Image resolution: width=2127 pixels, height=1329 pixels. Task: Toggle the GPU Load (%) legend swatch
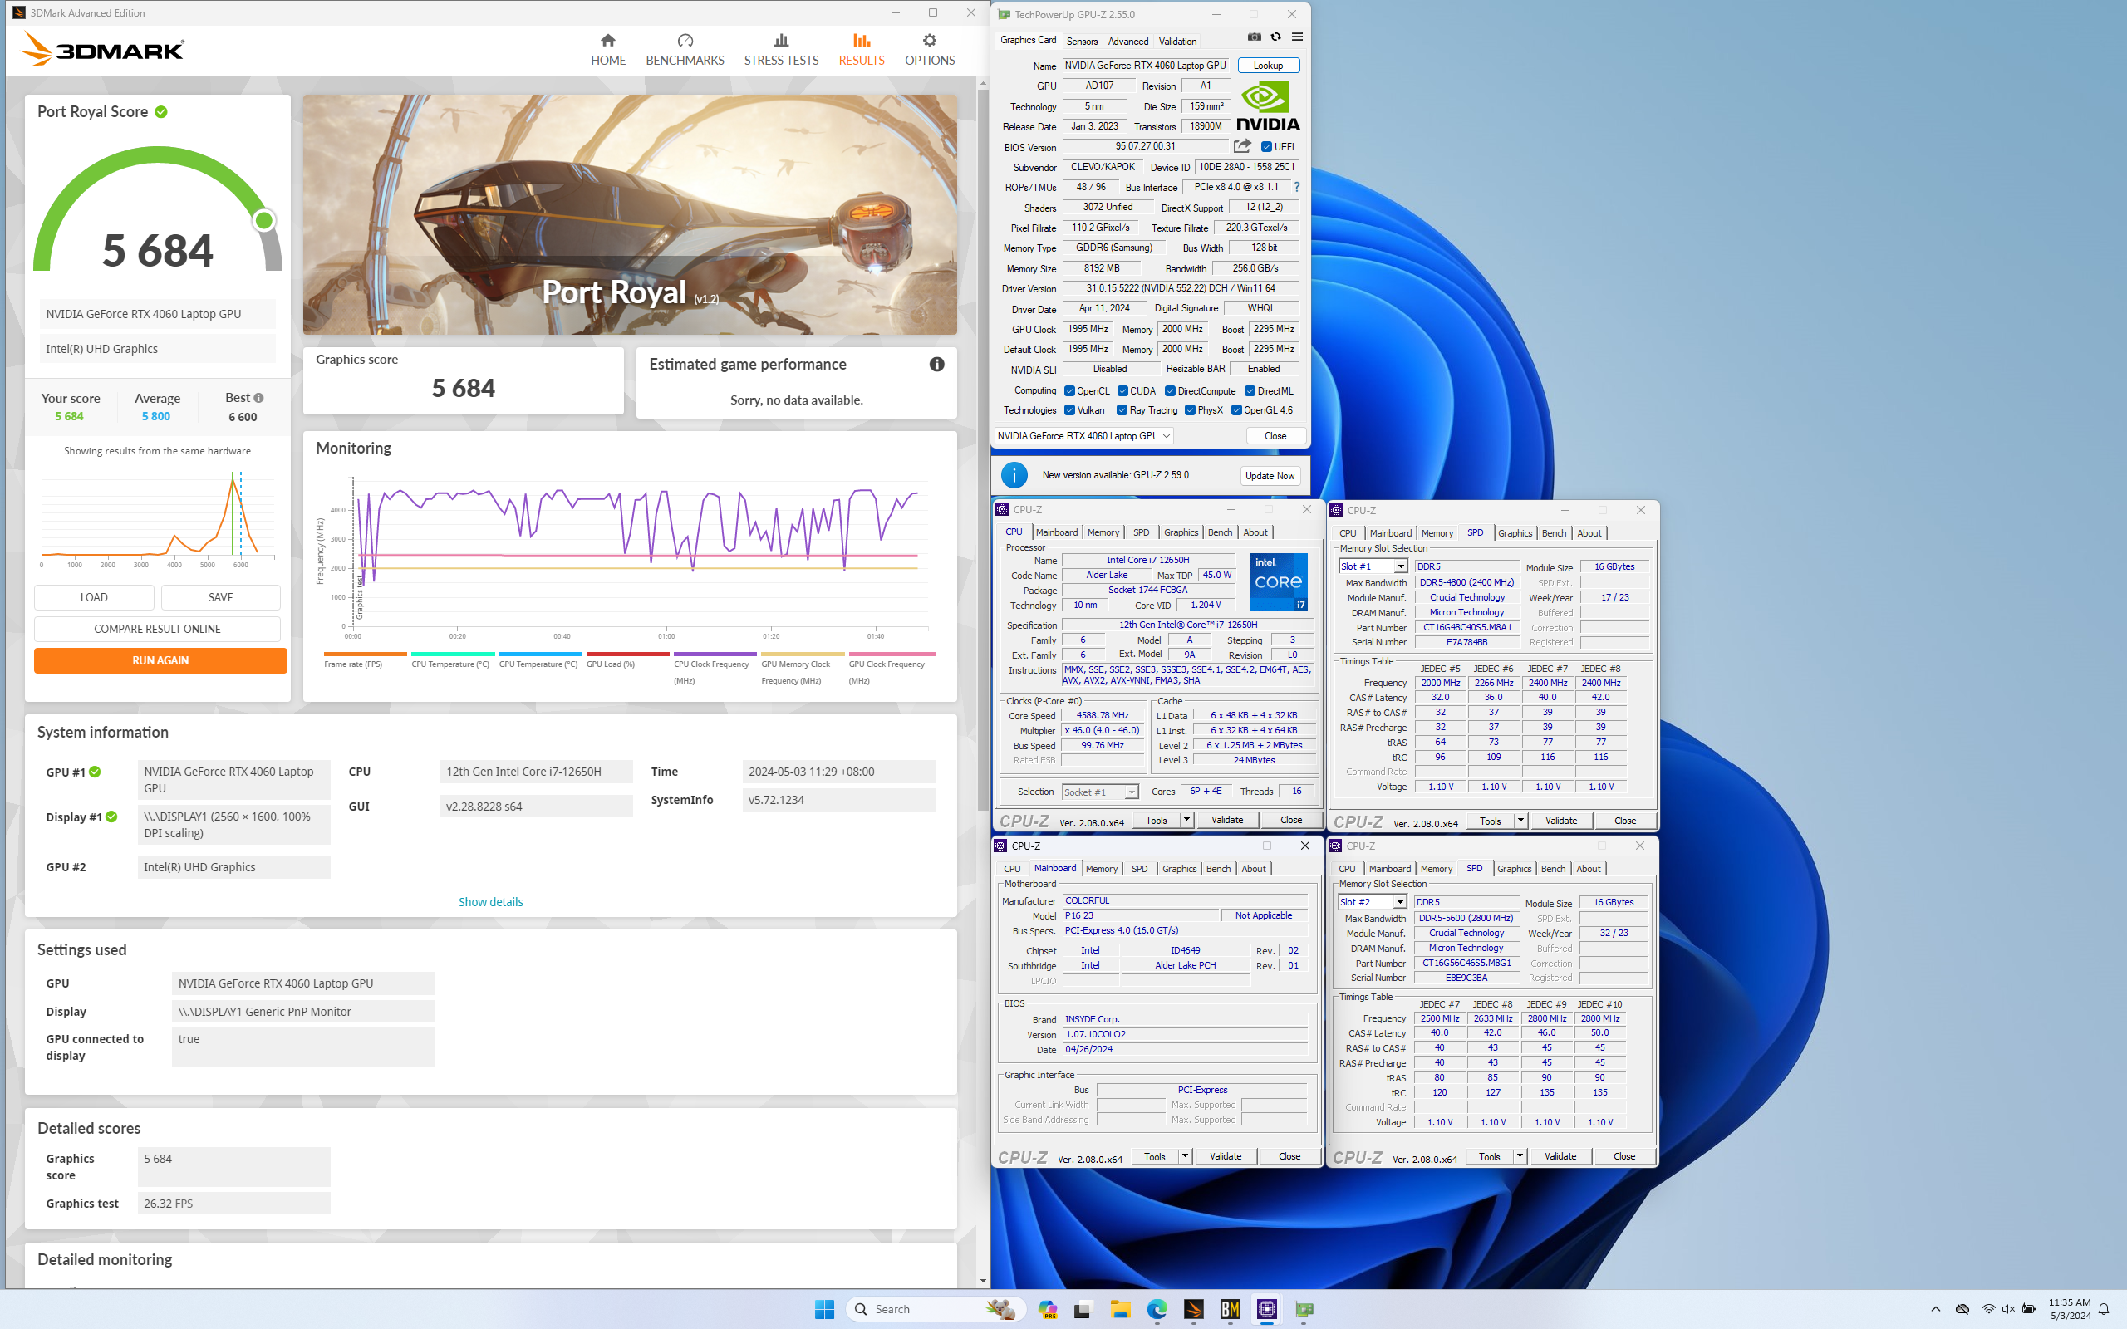tap(627, 654)
